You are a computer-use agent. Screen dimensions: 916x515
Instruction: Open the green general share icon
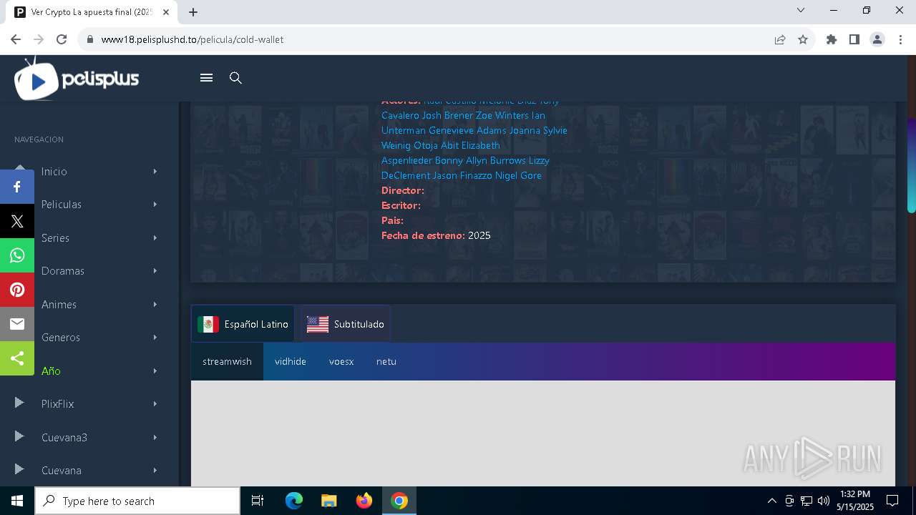point(17,358)
